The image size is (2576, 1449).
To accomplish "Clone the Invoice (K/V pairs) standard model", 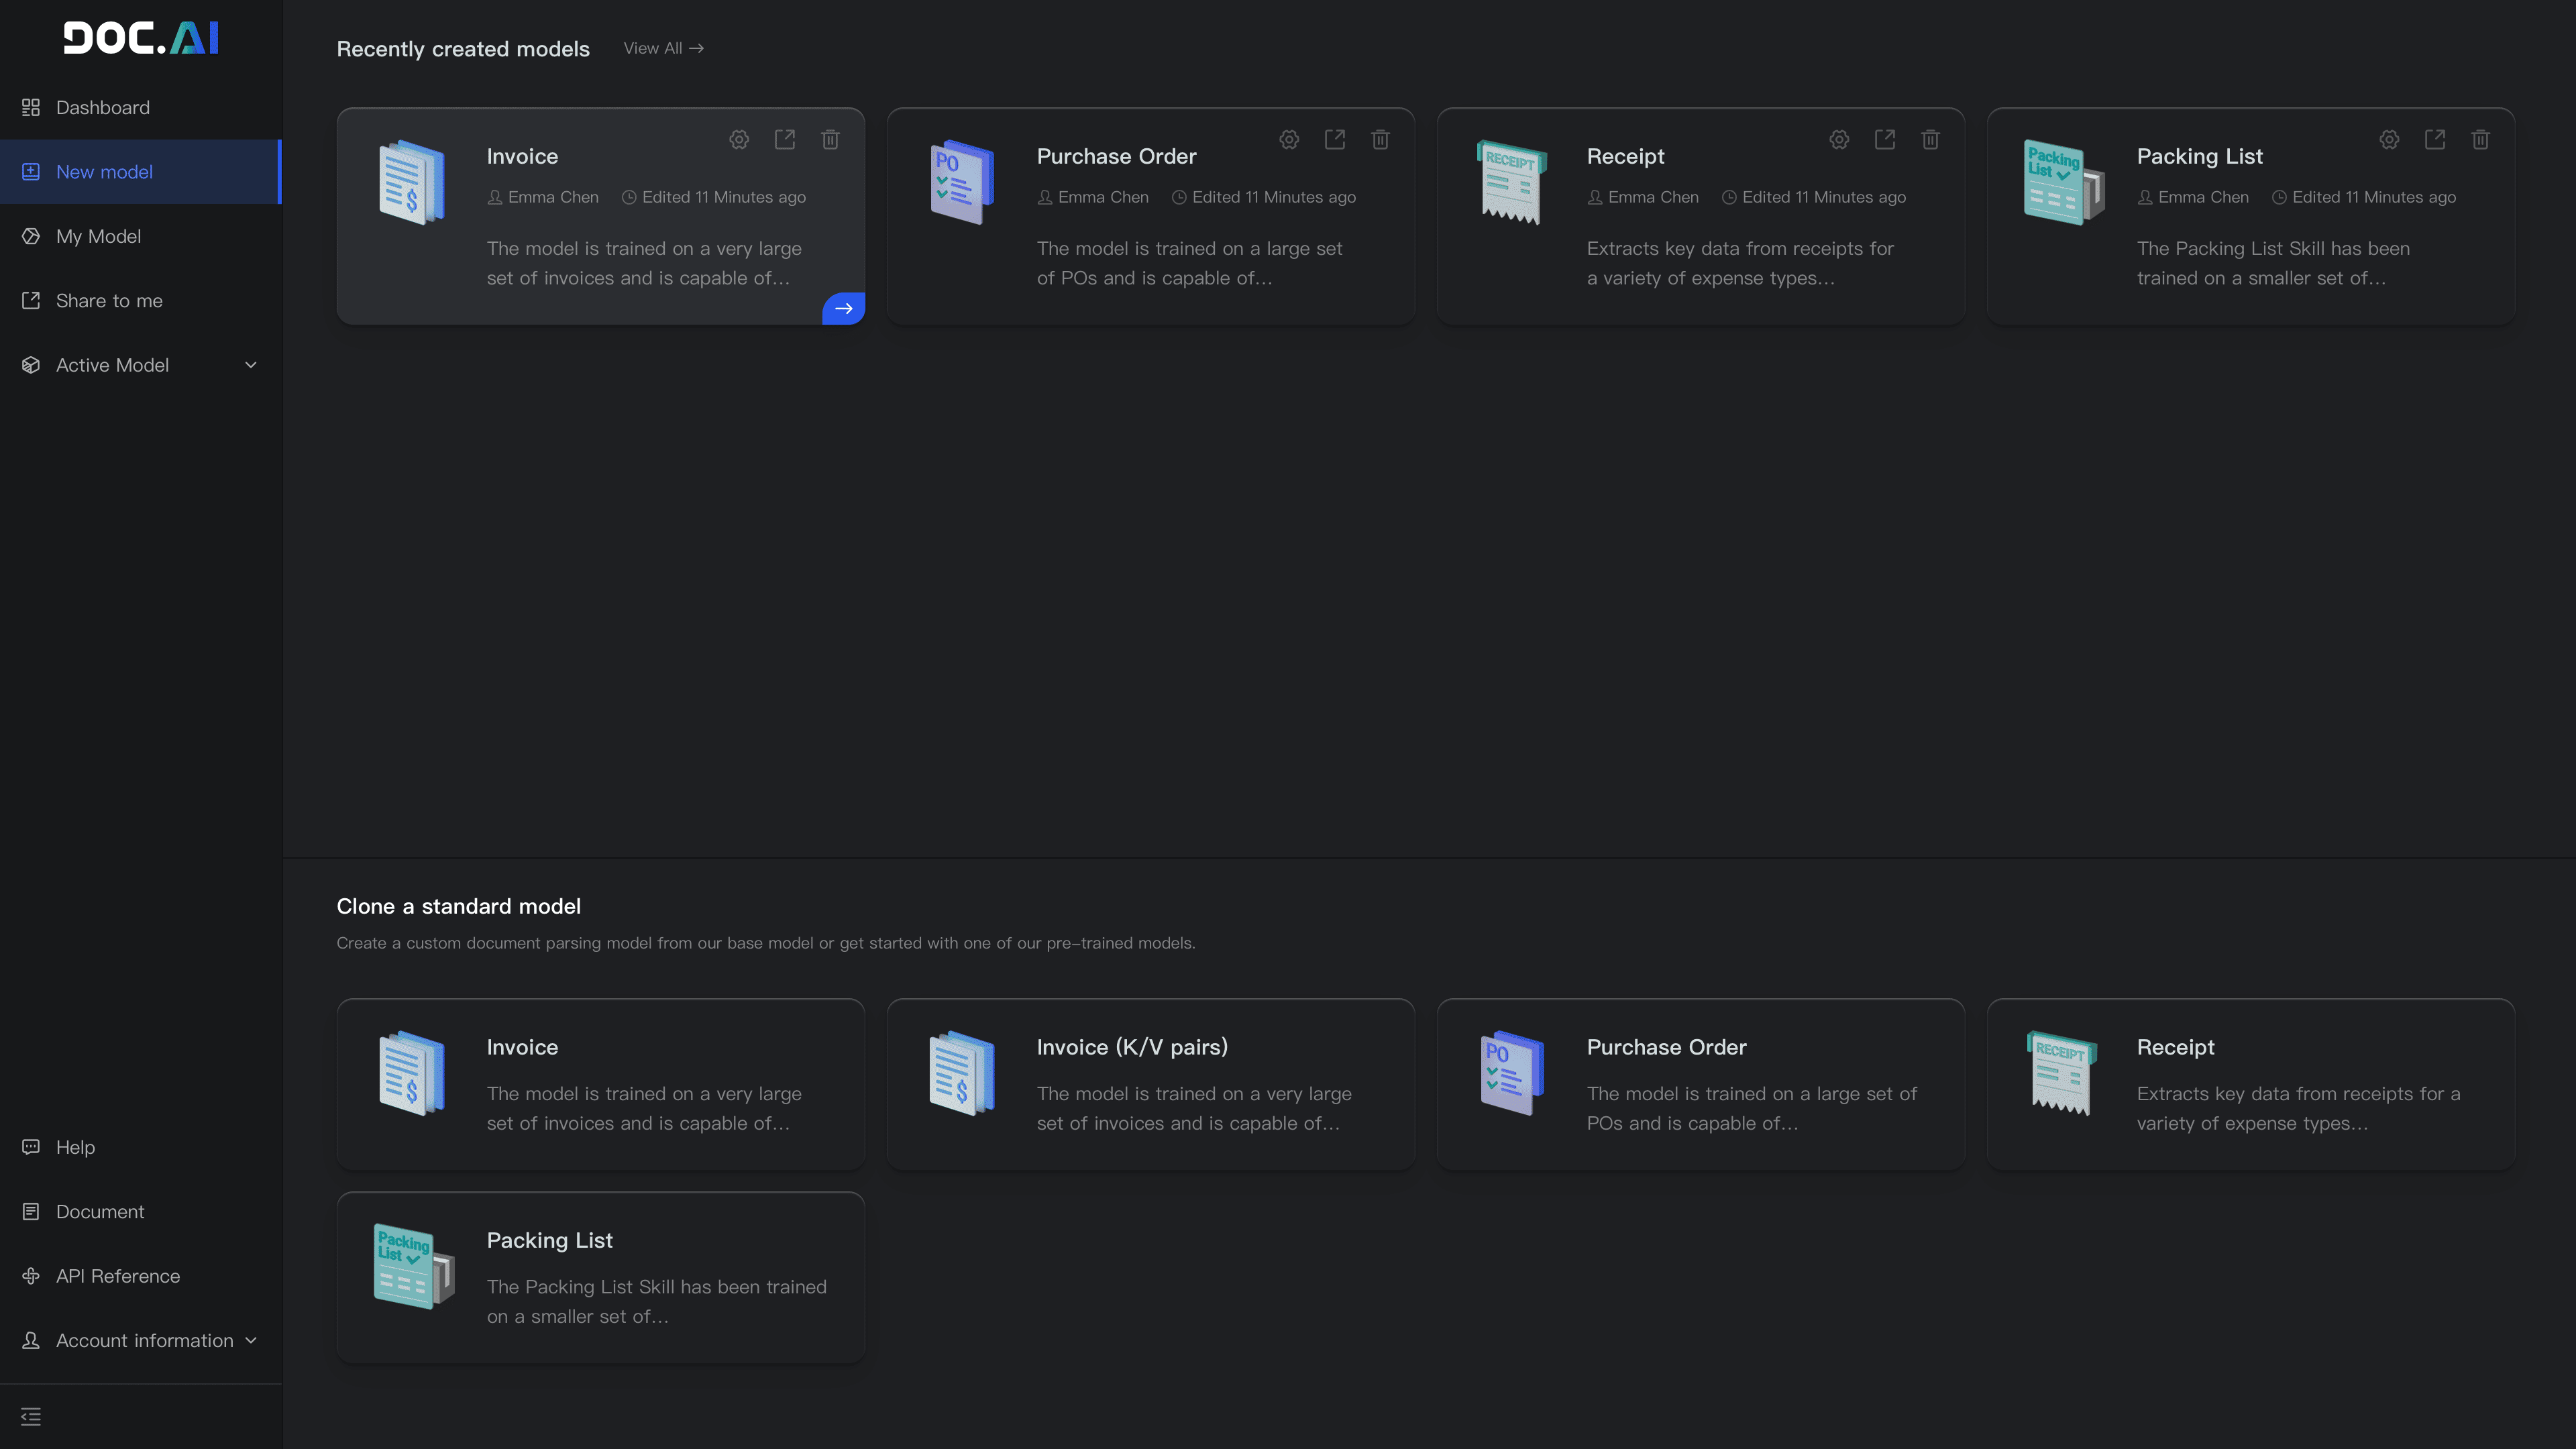I will 1150,1084.
